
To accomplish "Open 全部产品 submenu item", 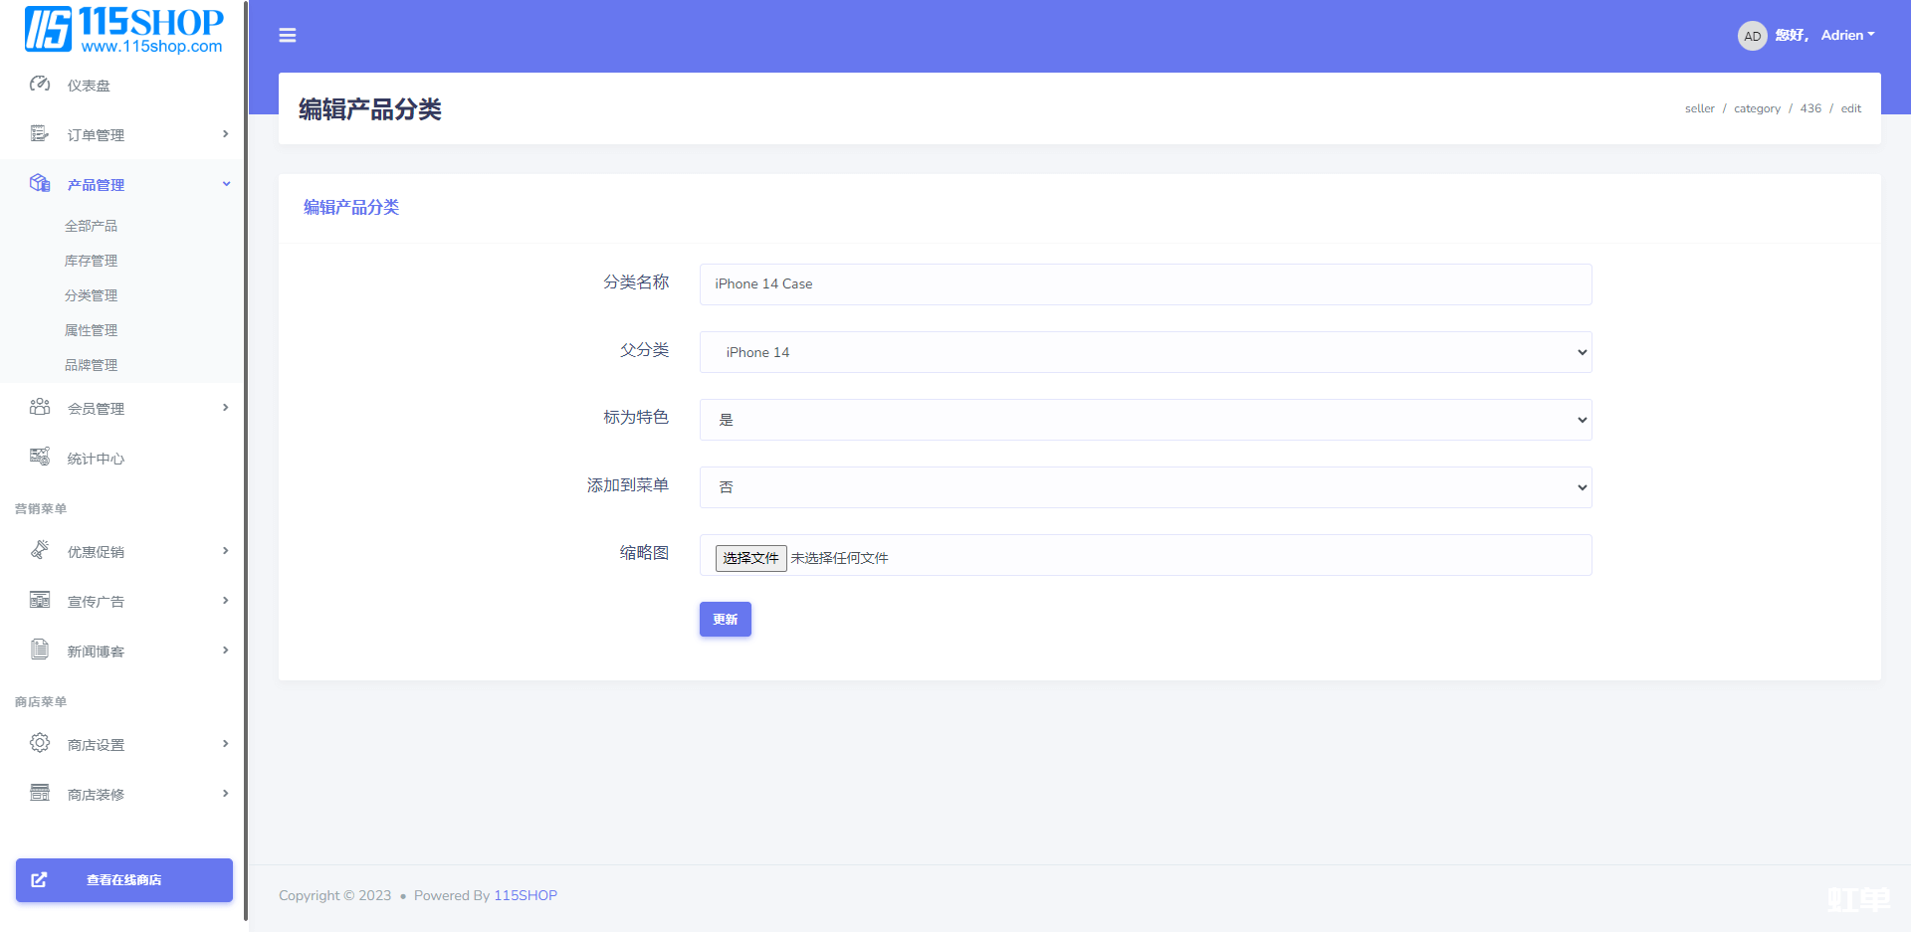I will tap(91, 226).
